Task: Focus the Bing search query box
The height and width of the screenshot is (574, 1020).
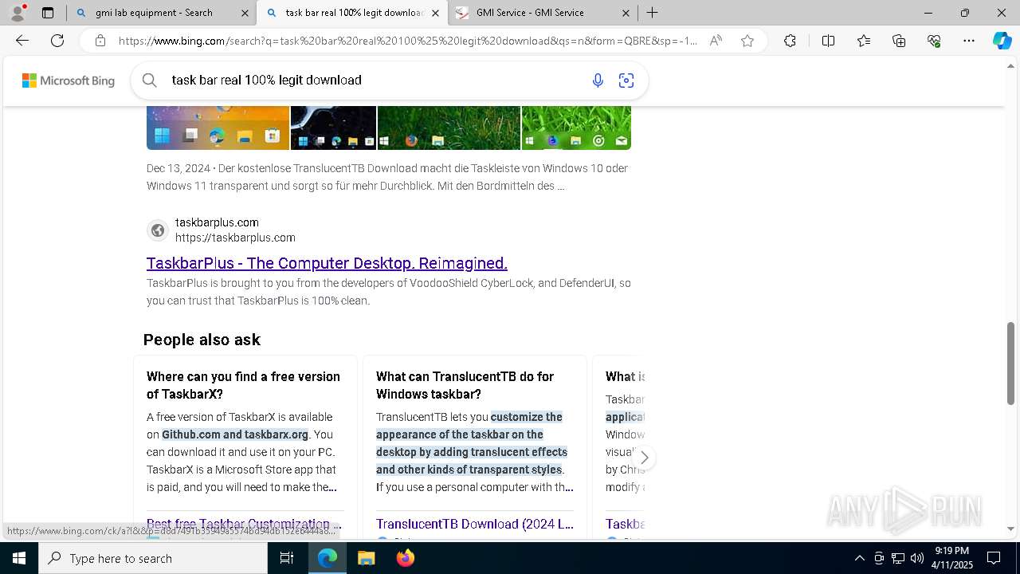Action: tap(375, 80)
